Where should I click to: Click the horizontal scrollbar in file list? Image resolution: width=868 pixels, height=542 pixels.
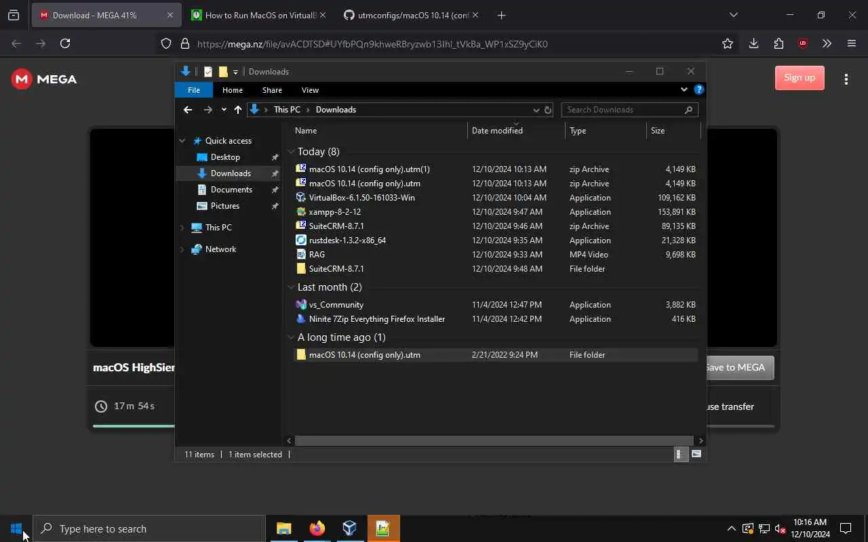pos(494,440)
